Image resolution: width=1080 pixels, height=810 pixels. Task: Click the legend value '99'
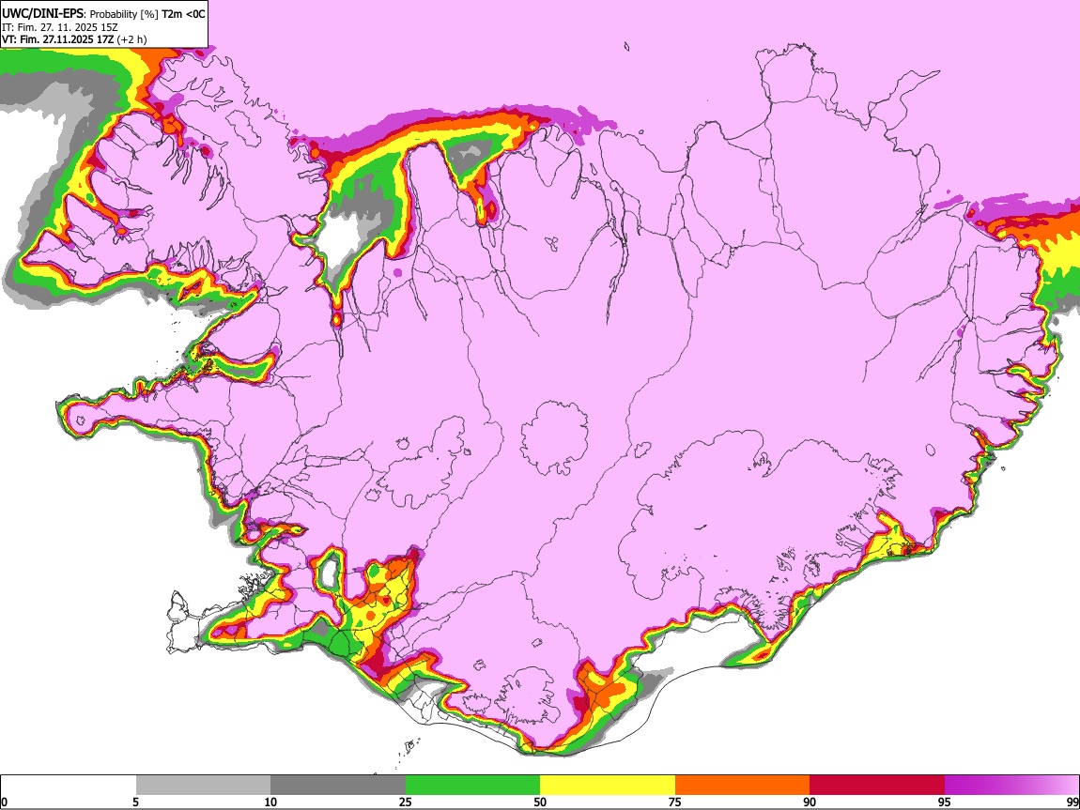1072,802
